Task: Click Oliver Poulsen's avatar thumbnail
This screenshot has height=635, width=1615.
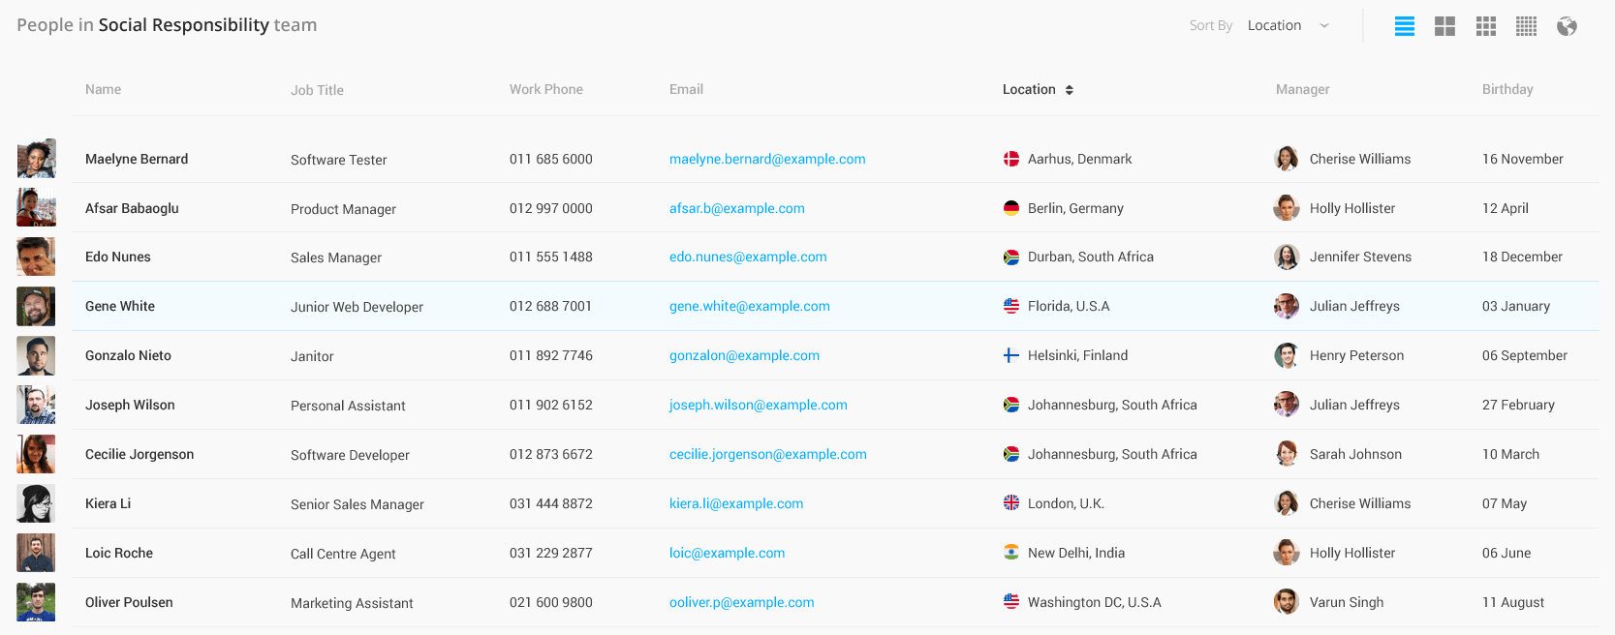Action: coord(36,602)
